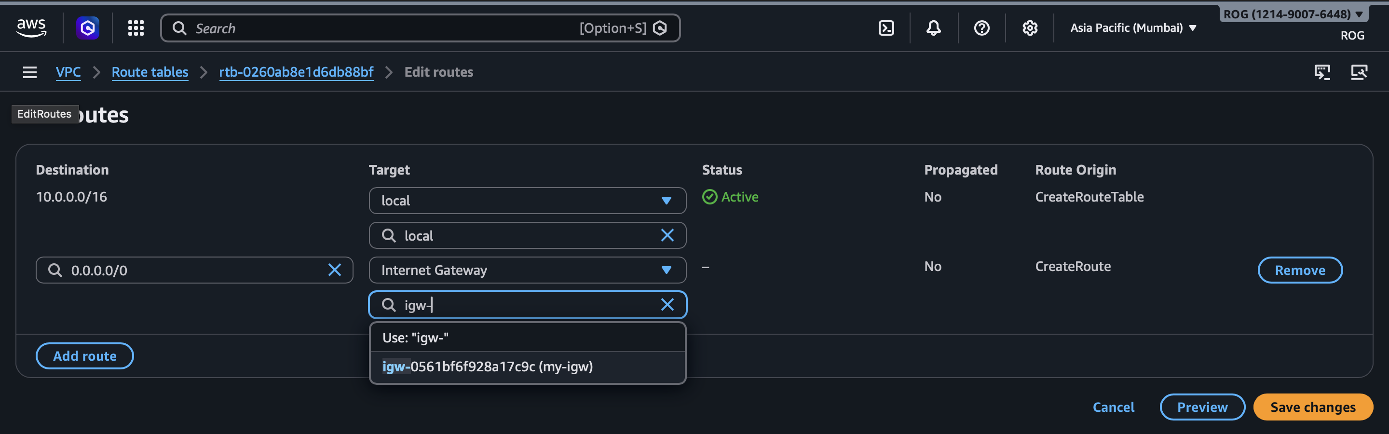Go to Route tables breadcrumb link
This screenshot has width=1389, height=434.
tap(150, 72)
